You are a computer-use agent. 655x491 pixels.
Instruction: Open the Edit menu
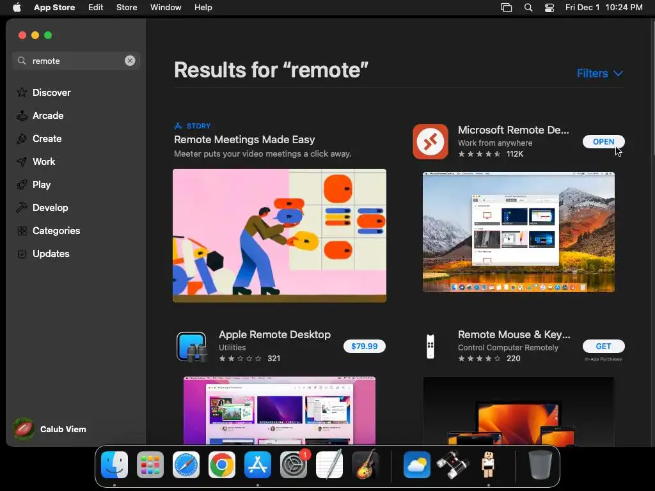click(x=96, y=8)
